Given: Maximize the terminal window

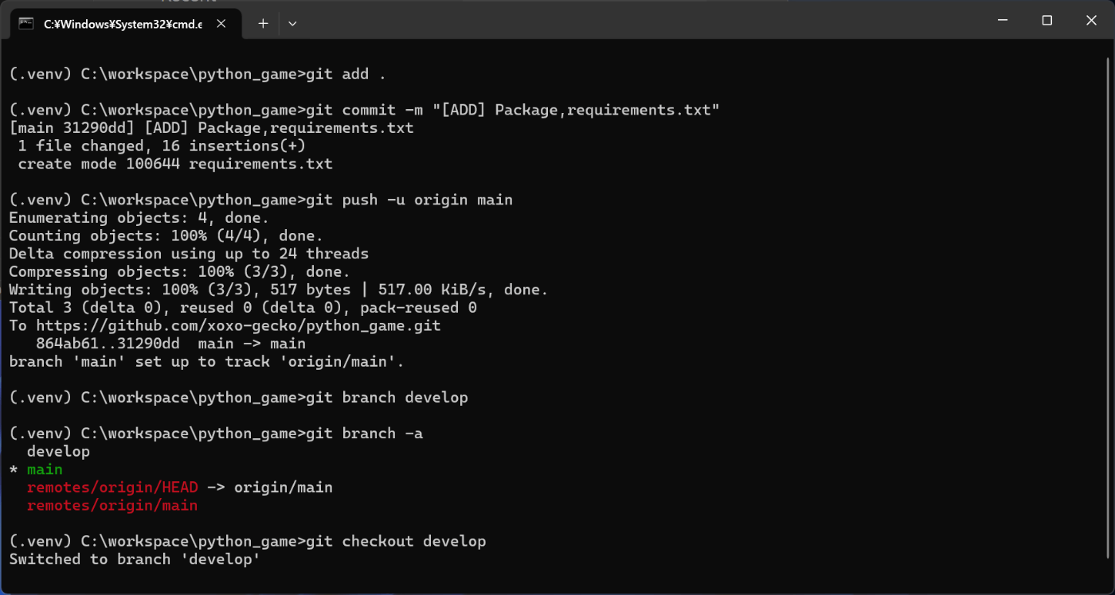Looking at the screenshot, I should tap(1047, 20).
